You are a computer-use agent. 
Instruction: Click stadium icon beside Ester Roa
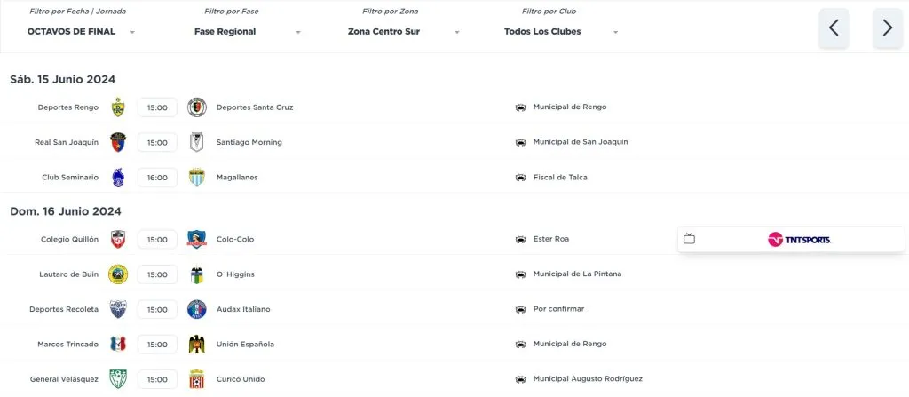tap(520, 239)
